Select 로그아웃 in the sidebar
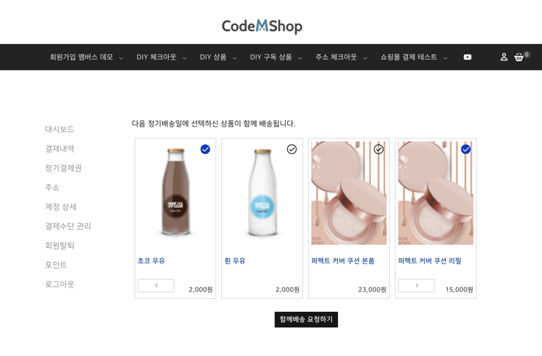The image size is (542, 356). tap(60, 284)
